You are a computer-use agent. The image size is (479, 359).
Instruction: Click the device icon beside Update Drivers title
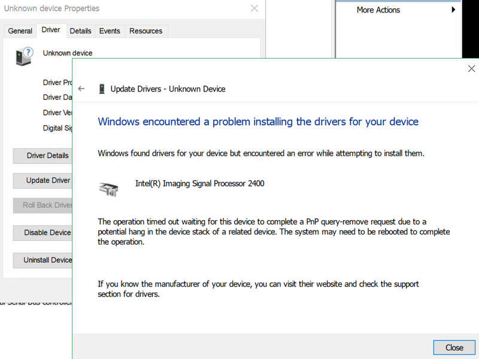(102, 89)
